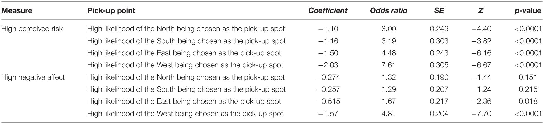
Task: Select the odds ratio value 3.19
Action: pyautogui.click(x=389, y=41)
